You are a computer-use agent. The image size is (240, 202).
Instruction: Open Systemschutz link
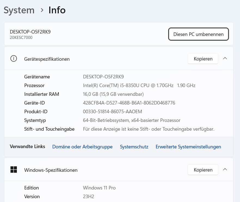coord(134,147)
